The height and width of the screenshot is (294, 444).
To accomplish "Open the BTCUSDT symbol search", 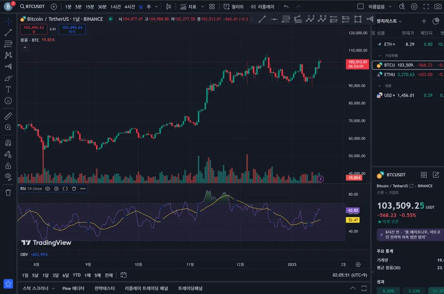I will [32, 7].
